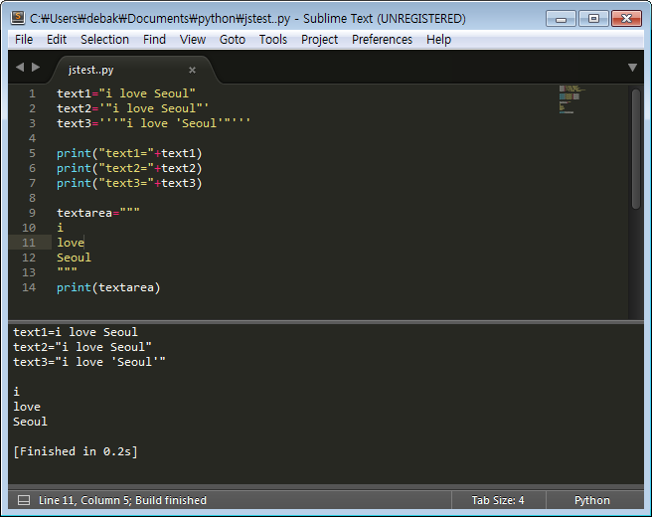
Task: Open the Find menu
Action: (x=154, y=40)
